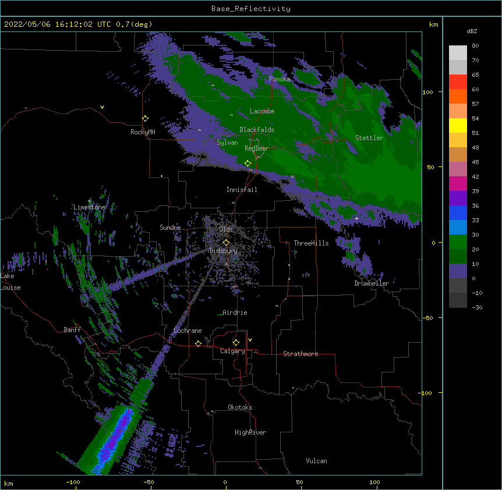Select the Blackfalds label

click(257, 130)
